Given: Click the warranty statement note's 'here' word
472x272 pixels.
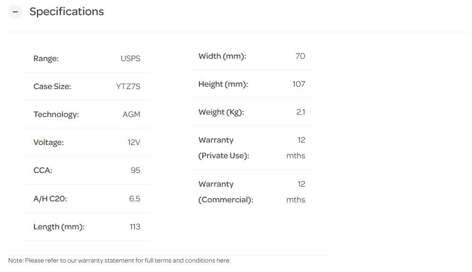Looking at the screenshot, I should (223, 261).
